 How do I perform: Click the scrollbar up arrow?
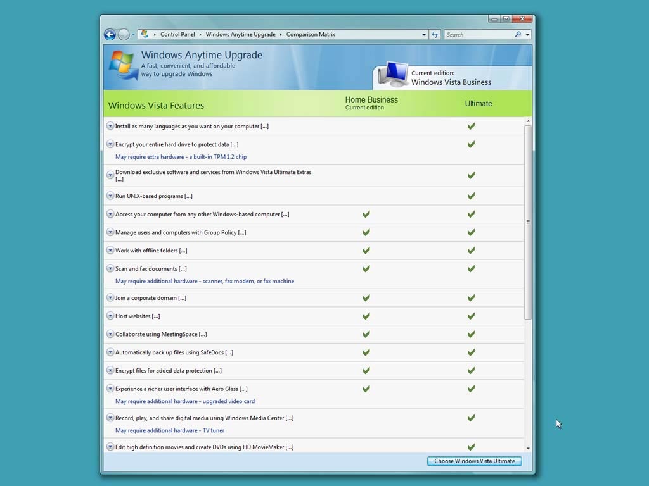point(528,121)
